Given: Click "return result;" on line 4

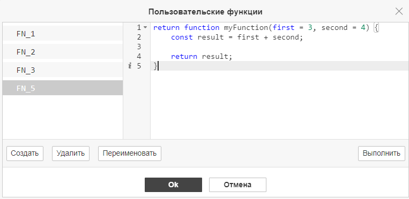Looking at the screenshot, I should pos(202,57).
